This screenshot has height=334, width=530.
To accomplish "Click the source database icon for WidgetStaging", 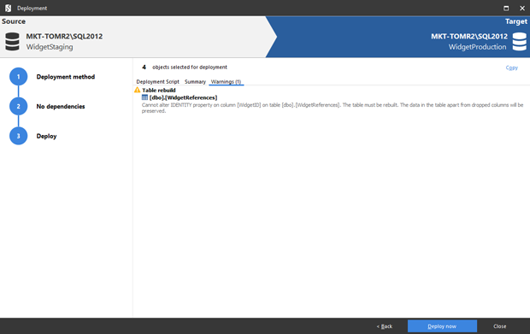I will click(13, 42).
